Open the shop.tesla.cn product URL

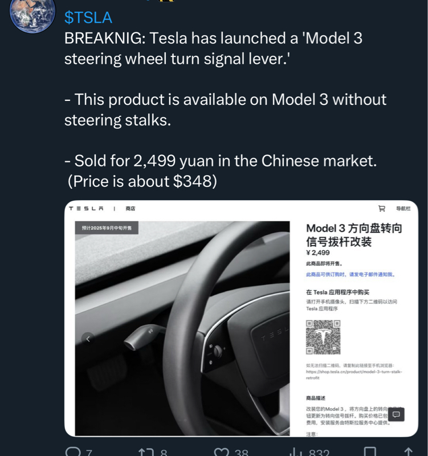click(353, 374)
